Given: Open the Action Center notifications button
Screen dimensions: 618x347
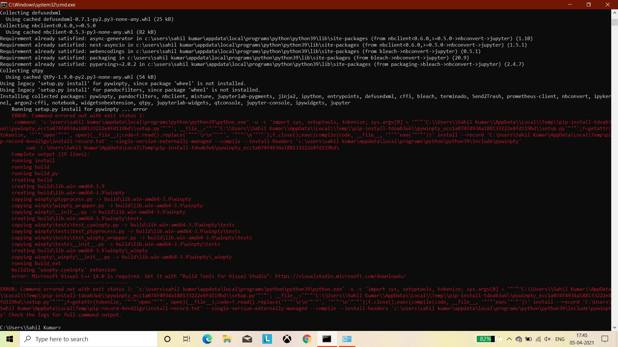Looking at the screenshot, I should (605, 339).
